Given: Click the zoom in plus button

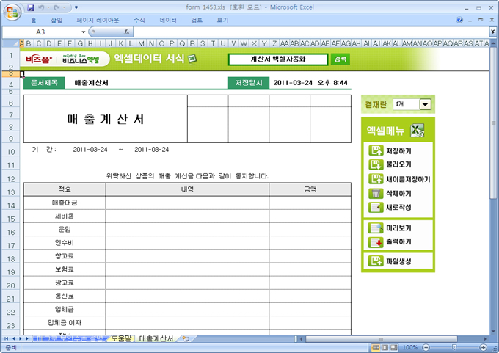Looking at the screenshot, I should [x=483, y=348].
